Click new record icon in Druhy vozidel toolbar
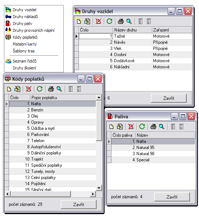The height and width of the screenshot is (217, 199). tap(79, 21)
